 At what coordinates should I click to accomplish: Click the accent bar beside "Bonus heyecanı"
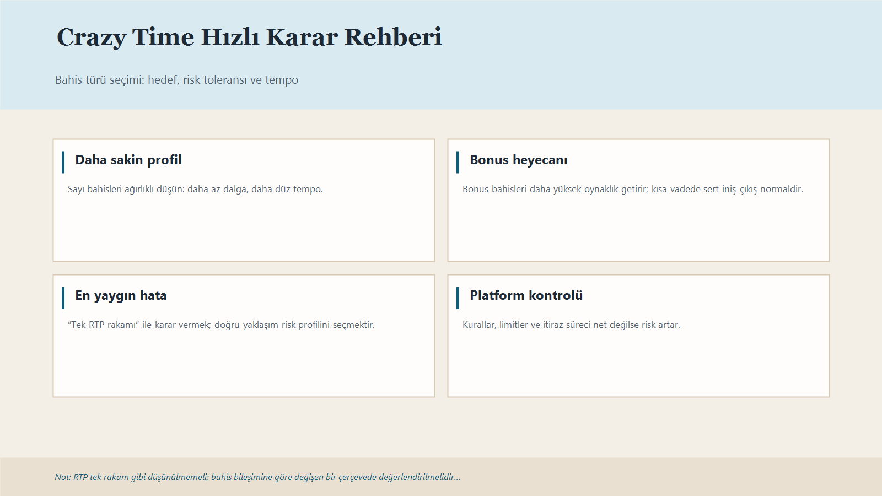tap(459, 160)
